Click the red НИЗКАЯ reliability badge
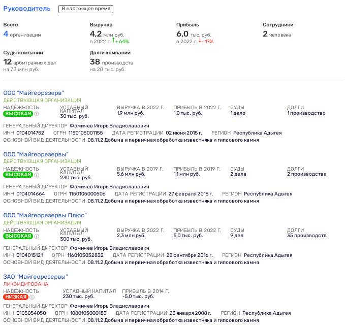This screenshot has height=329, width=345. click(16, 297)
